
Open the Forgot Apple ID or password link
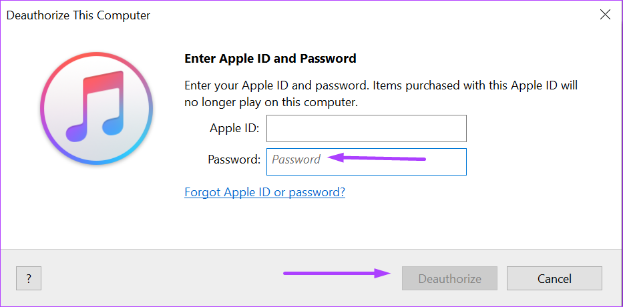264,192
